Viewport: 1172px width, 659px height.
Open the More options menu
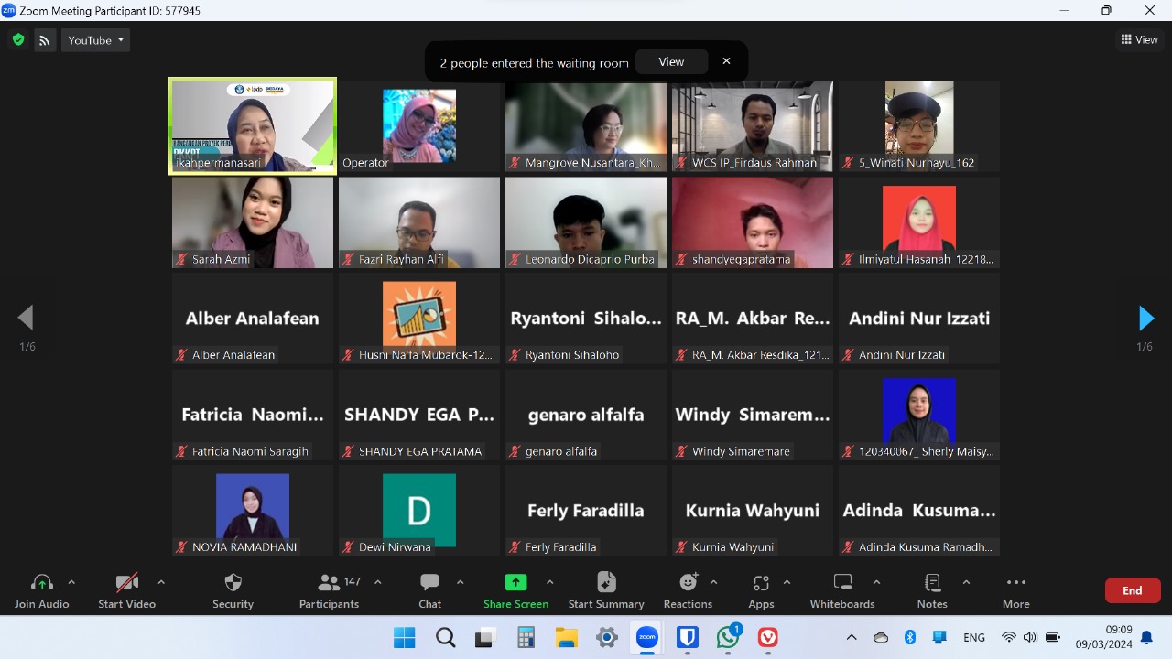tap(1015, 590)
